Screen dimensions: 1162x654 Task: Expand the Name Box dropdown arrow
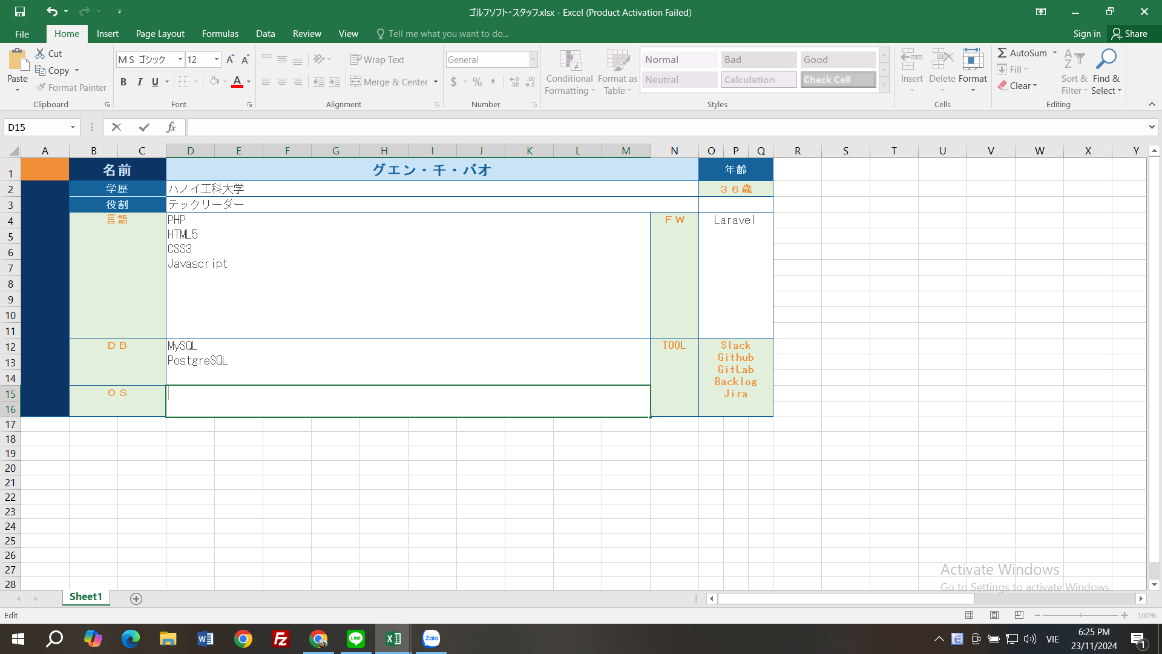73,127
